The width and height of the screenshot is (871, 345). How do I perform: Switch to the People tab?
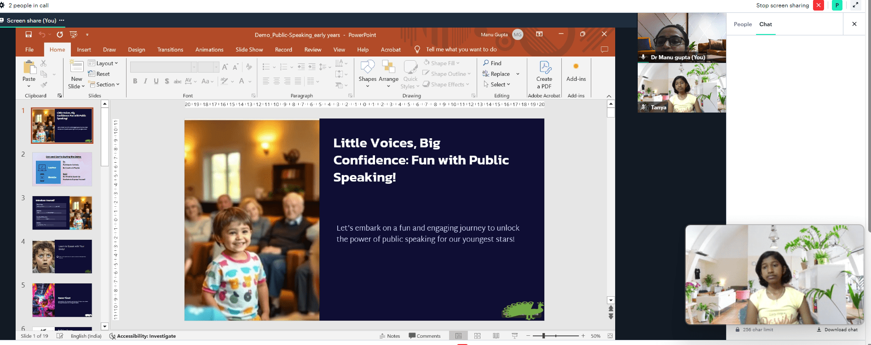pos(743,24)
